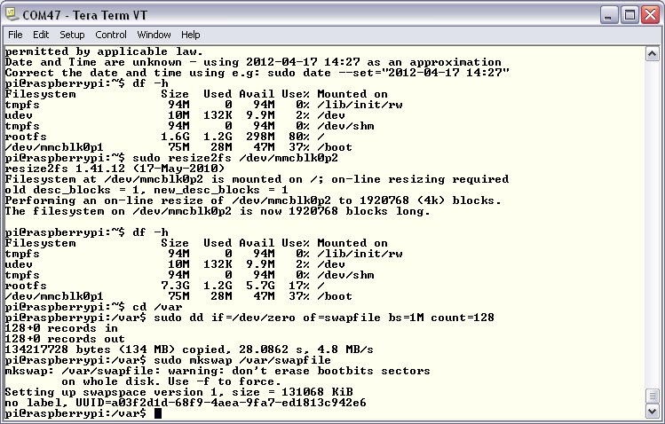The width and height of the screenshot is (665, 424).
Task: Click the '128+0 records in' line
Action: pyautogui.click(x=61, y=329)
